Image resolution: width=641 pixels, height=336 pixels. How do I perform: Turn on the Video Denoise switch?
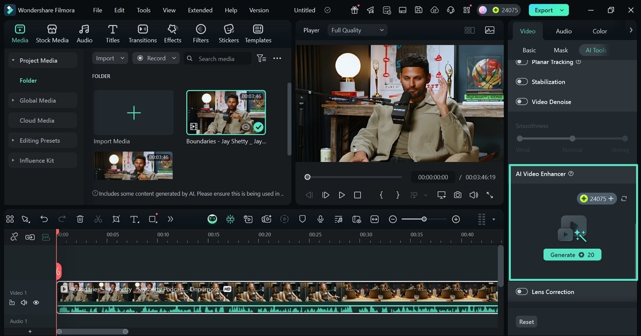click(x=522, y=101)
